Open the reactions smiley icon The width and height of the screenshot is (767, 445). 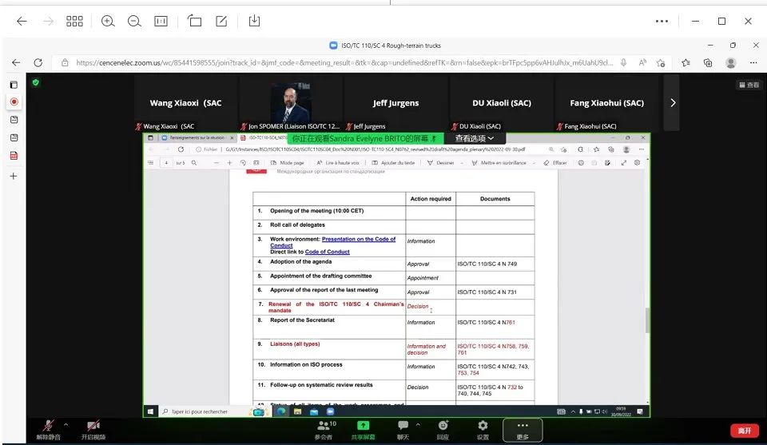[443, 429]
